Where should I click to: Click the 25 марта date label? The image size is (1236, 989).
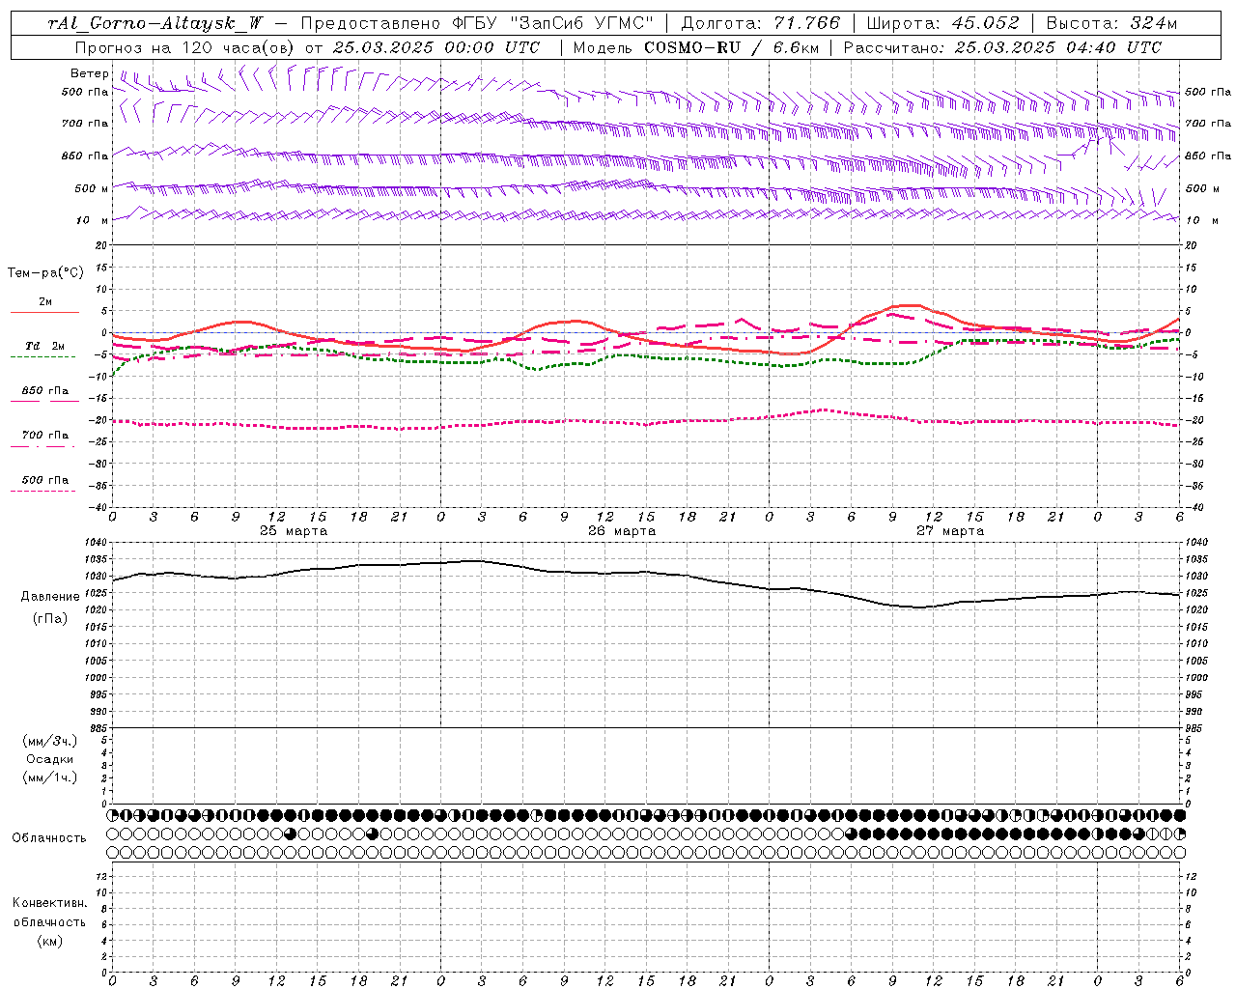point(294,531)
